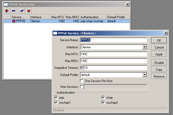Sort by Default Profile column header
This screenshot has height=115, width=173.
pyautogui.click(x=116, y=17)
